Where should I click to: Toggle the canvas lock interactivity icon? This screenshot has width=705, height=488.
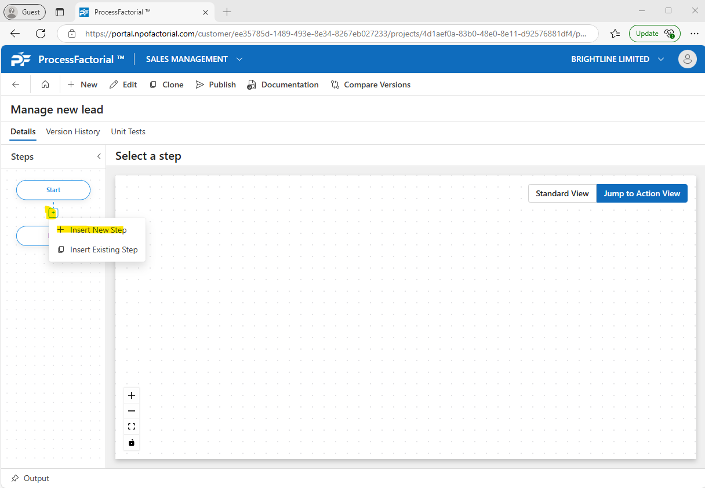(132, 442)
